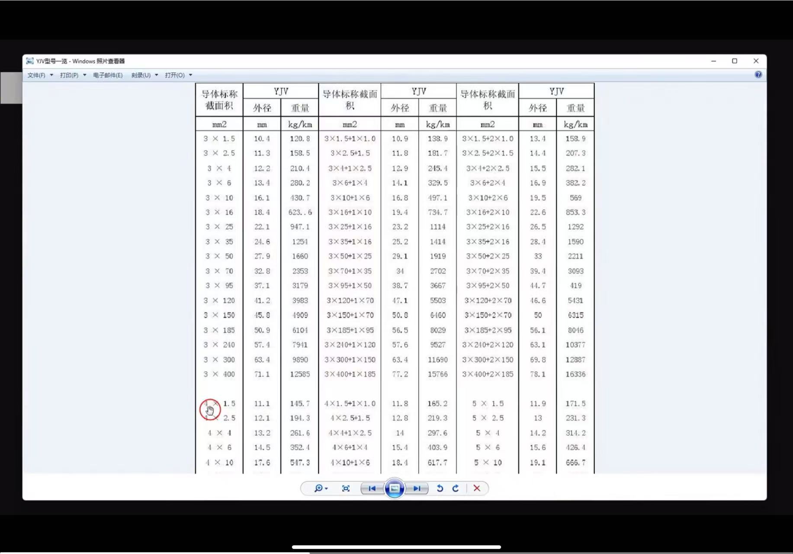Screen dimensions: 793x554
Task: Click the value '947.1'
Action: pos(300,227)
